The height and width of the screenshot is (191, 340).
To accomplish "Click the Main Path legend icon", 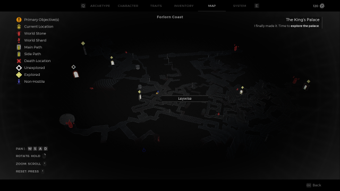I will (19, 47).
